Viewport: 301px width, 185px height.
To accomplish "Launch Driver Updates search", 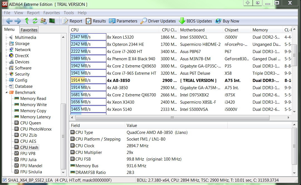I will (158, 21).
